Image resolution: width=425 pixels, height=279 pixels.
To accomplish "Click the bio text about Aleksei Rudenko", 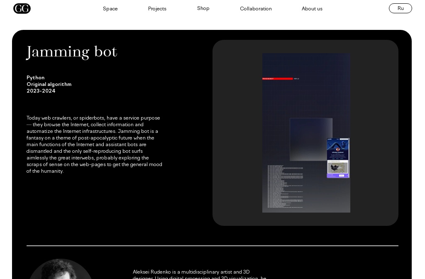I will pyautogui.click(x=200, y=275).
